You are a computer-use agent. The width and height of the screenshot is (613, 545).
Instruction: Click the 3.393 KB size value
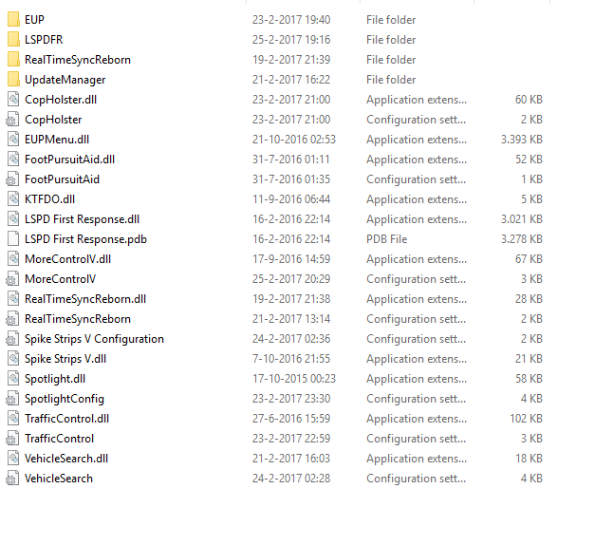(x=522, y=140)
